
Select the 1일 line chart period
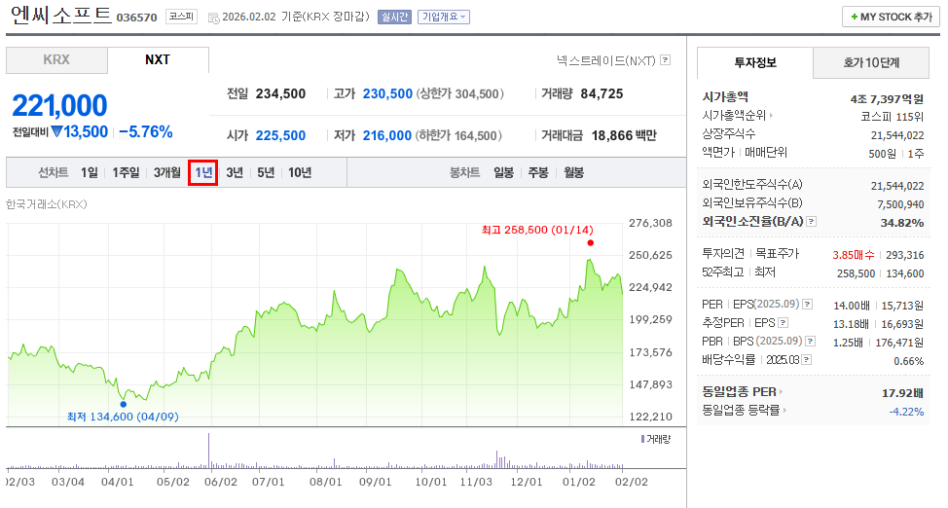click(x=89, y=172)
